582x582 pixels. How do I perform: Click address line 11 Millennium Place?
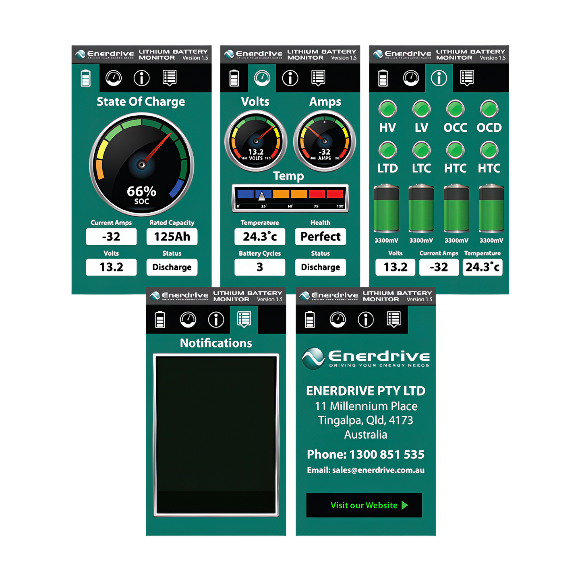tap(366, 406)
